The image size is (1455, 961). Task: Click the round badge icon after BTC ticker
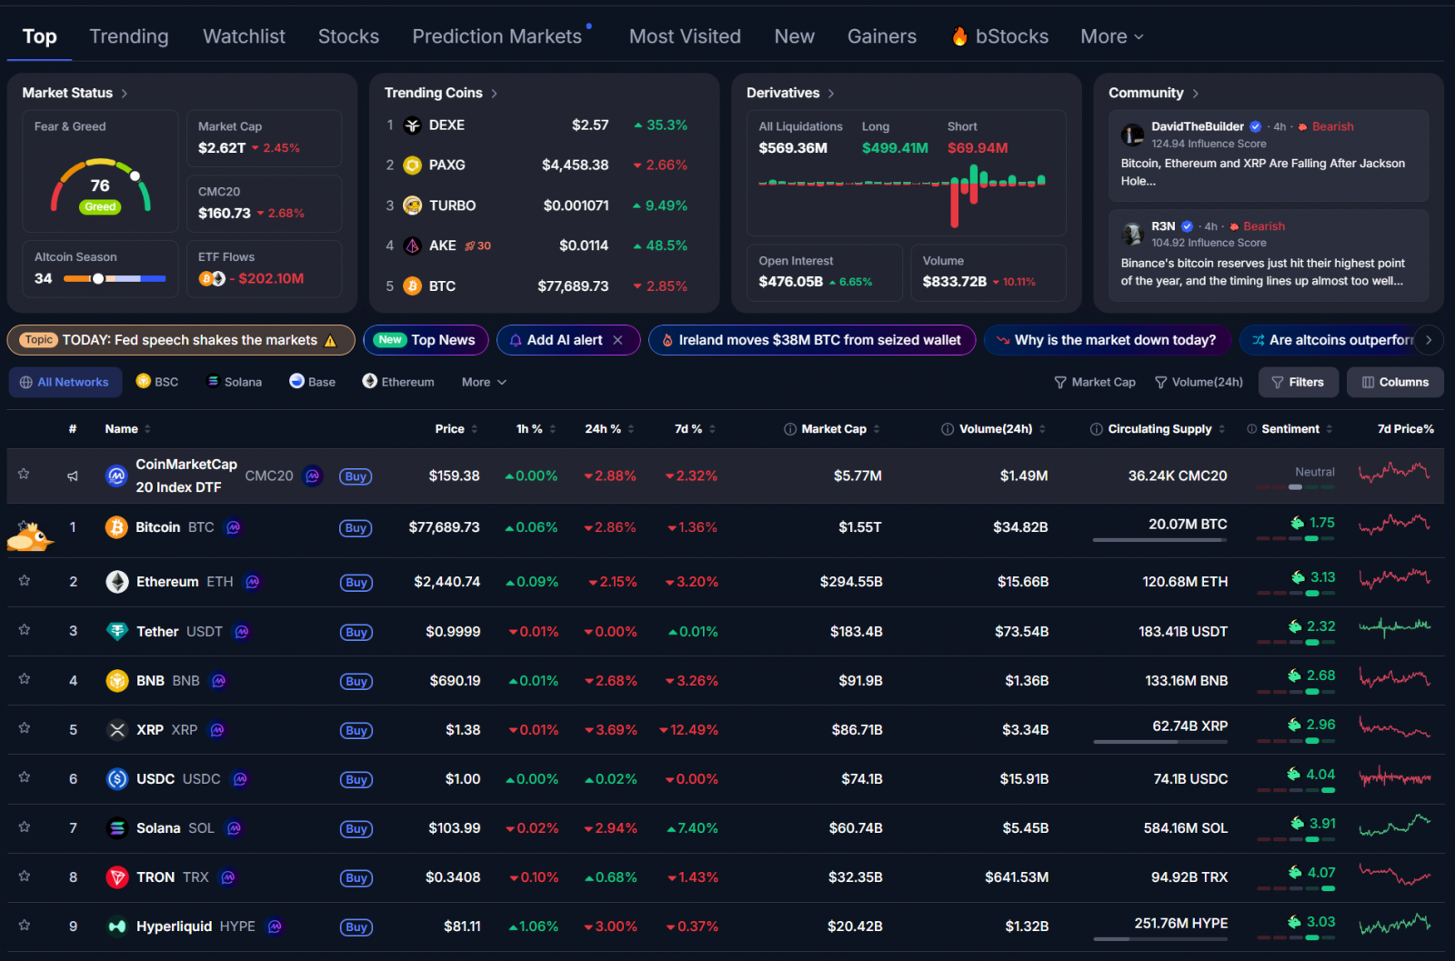(234, 527)
